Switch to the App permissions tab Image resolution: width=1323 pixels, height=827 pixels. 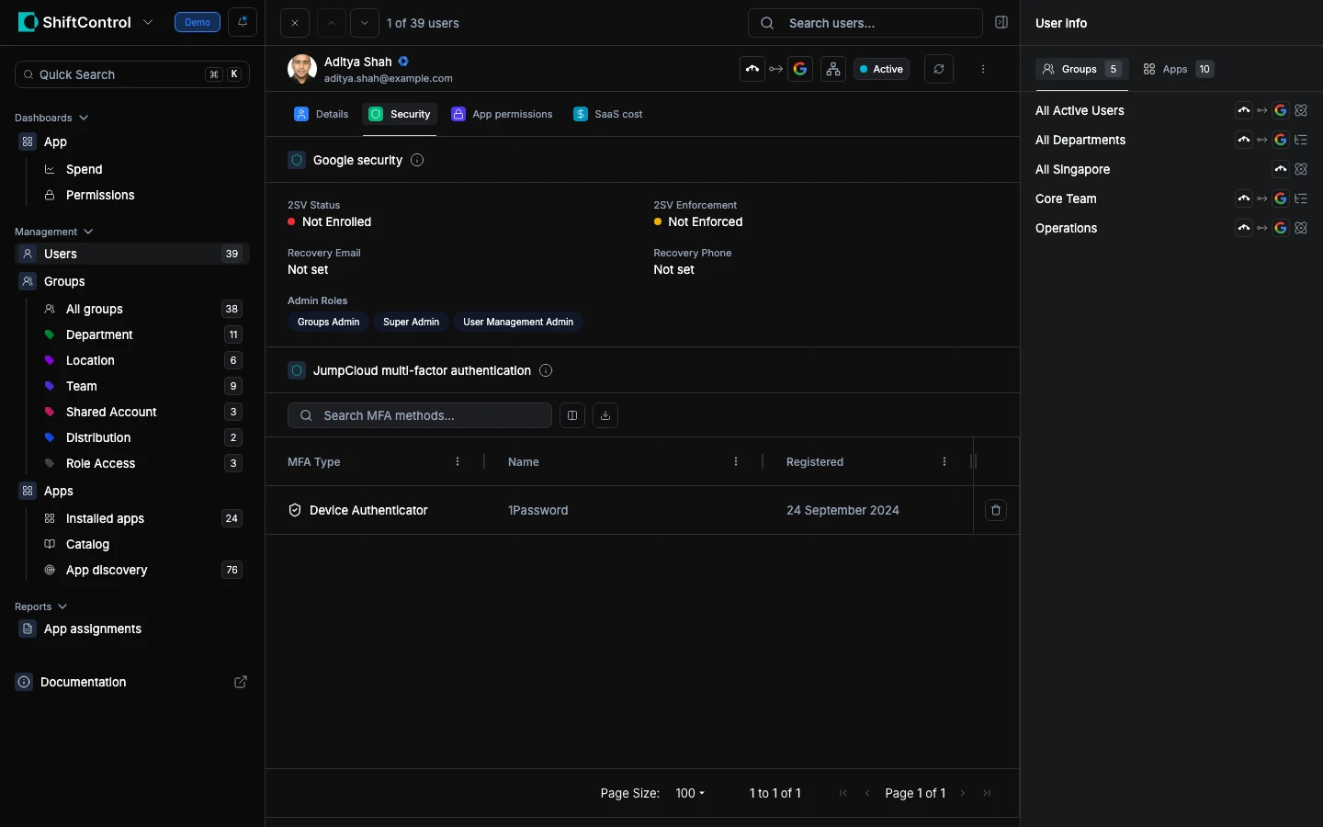click(503, 114)
